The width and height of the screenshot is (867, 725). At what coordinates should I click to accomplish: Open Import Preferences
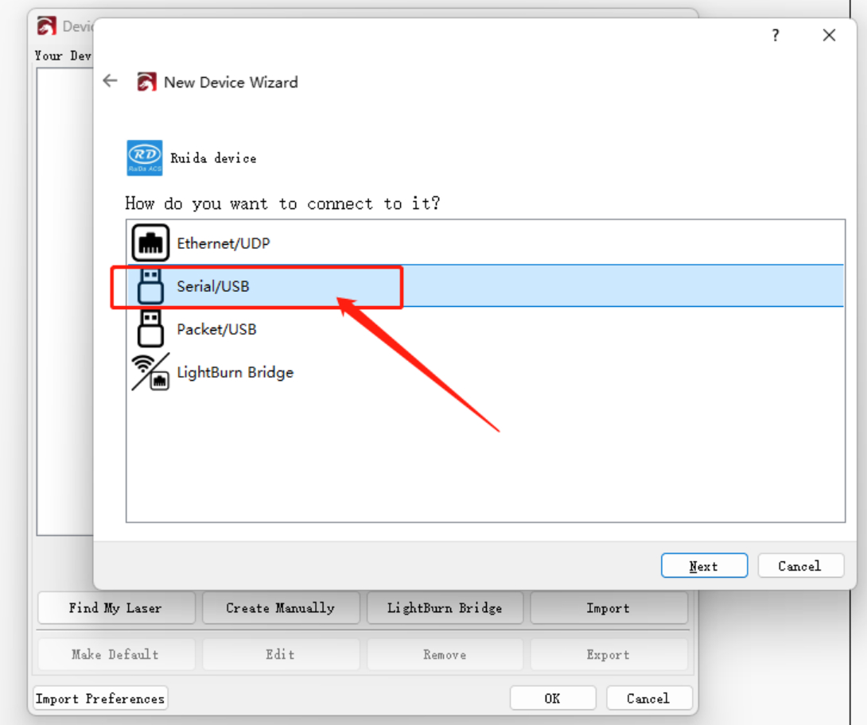coord(100,697)
